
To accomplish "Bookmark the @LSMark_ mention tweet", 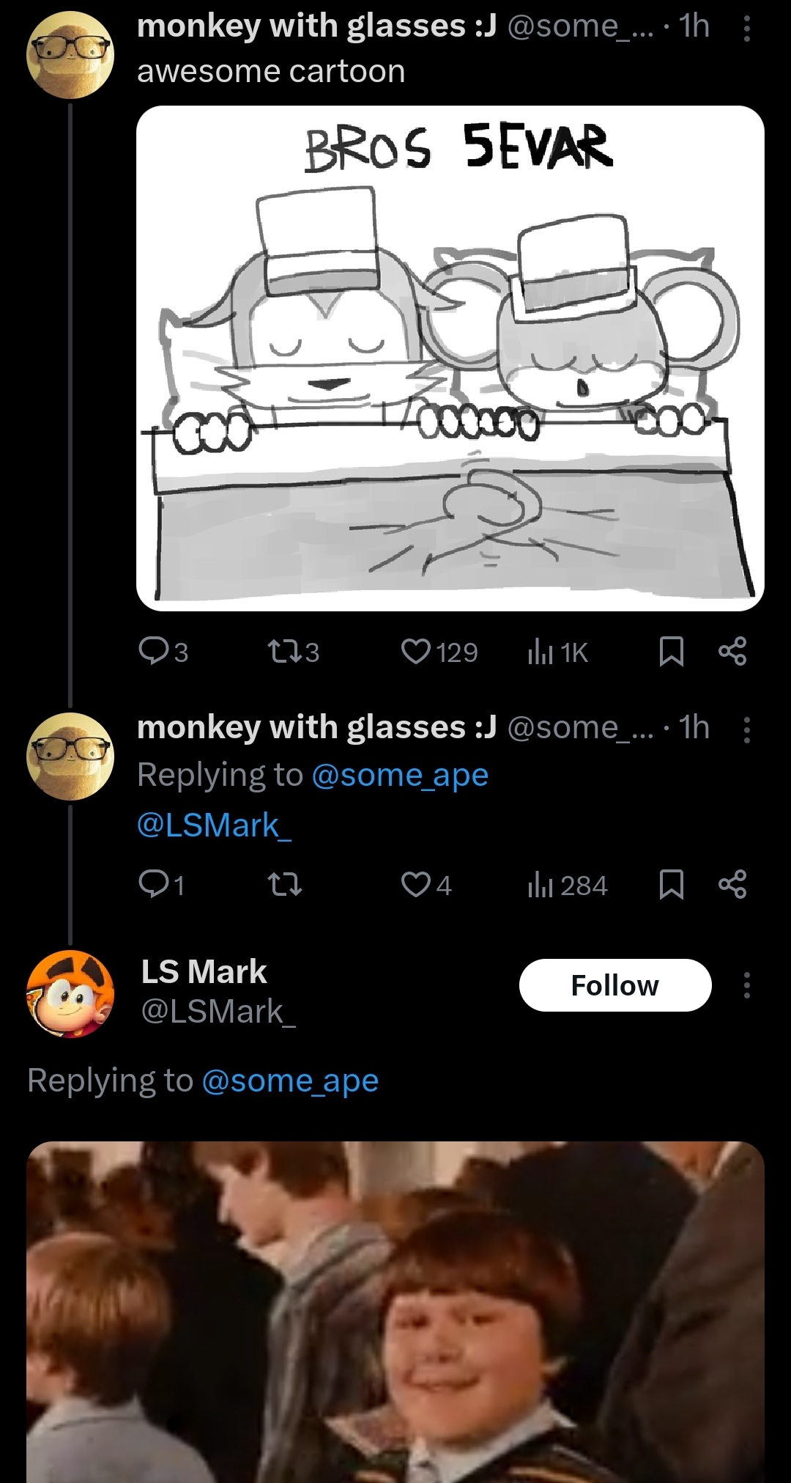I will point(672,885).
